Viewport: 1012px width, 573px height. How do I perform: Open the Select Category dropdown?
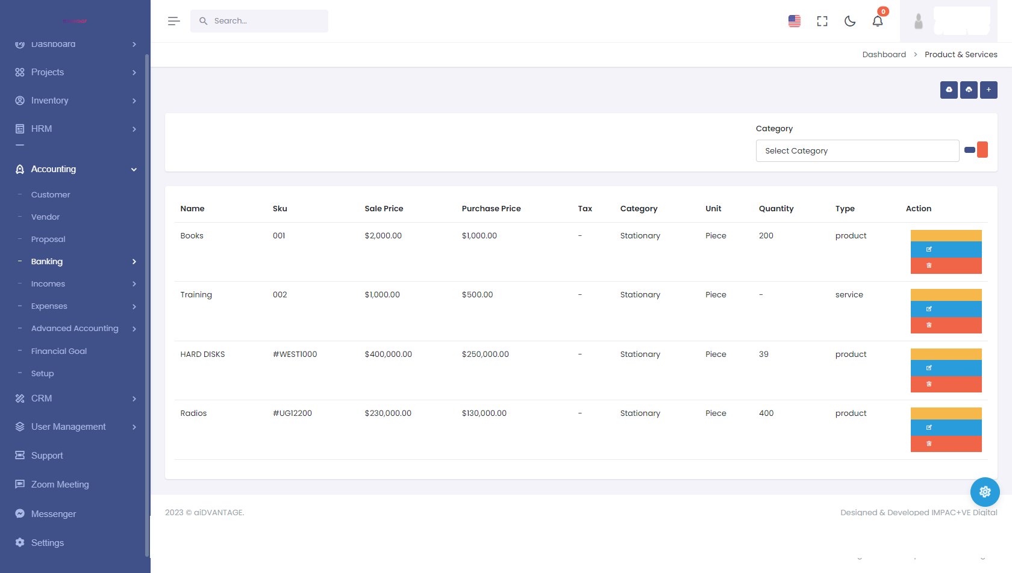(x=857, y=151)
